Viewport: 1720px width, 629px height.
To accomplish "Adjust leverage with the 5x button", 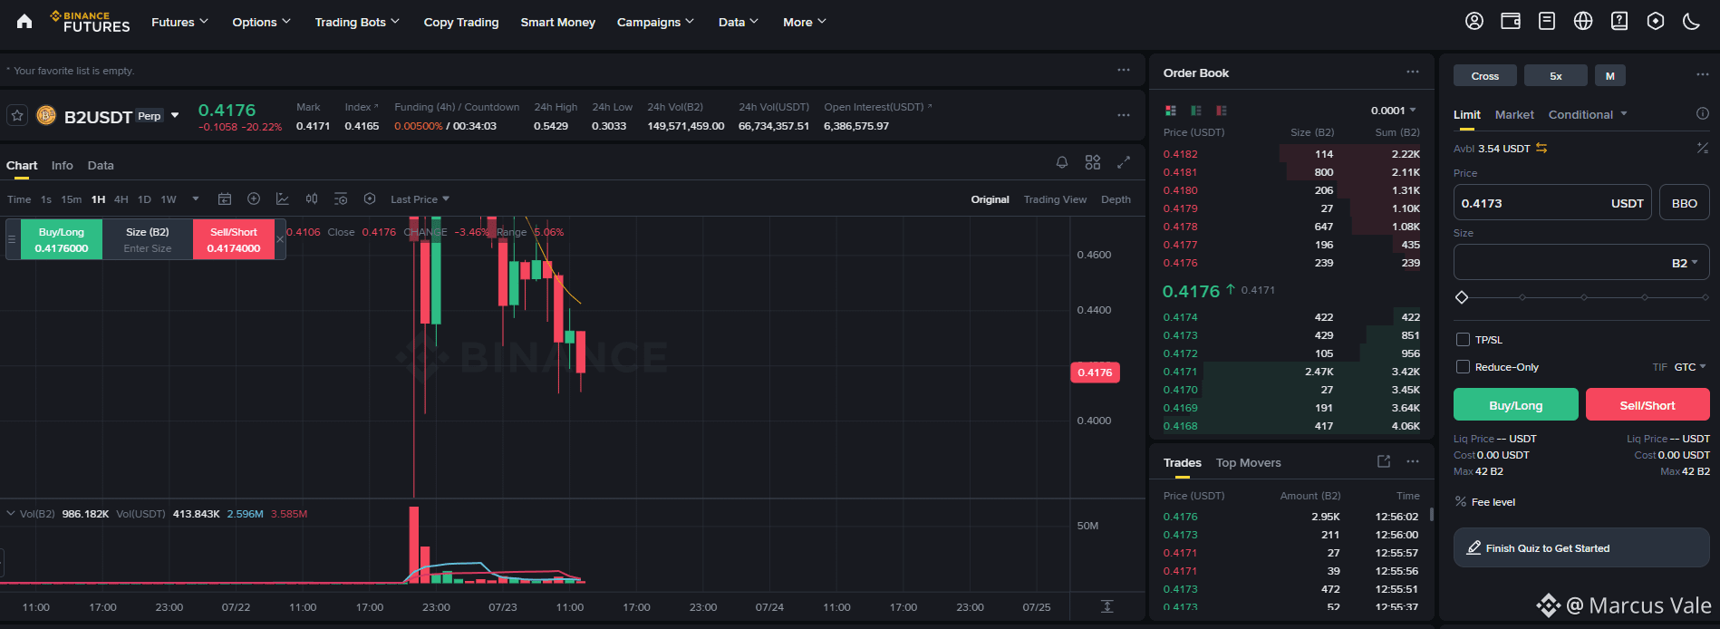I will click(x=1556, y=75).
